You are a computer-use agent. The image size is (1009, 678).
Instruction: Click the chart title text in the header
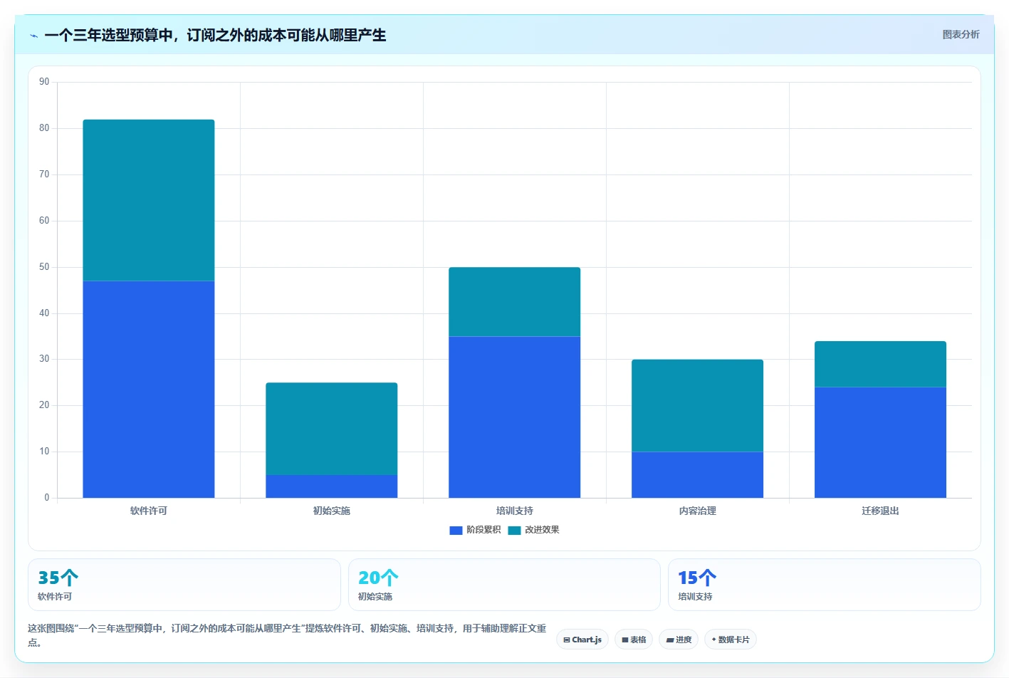pos(215,35)
